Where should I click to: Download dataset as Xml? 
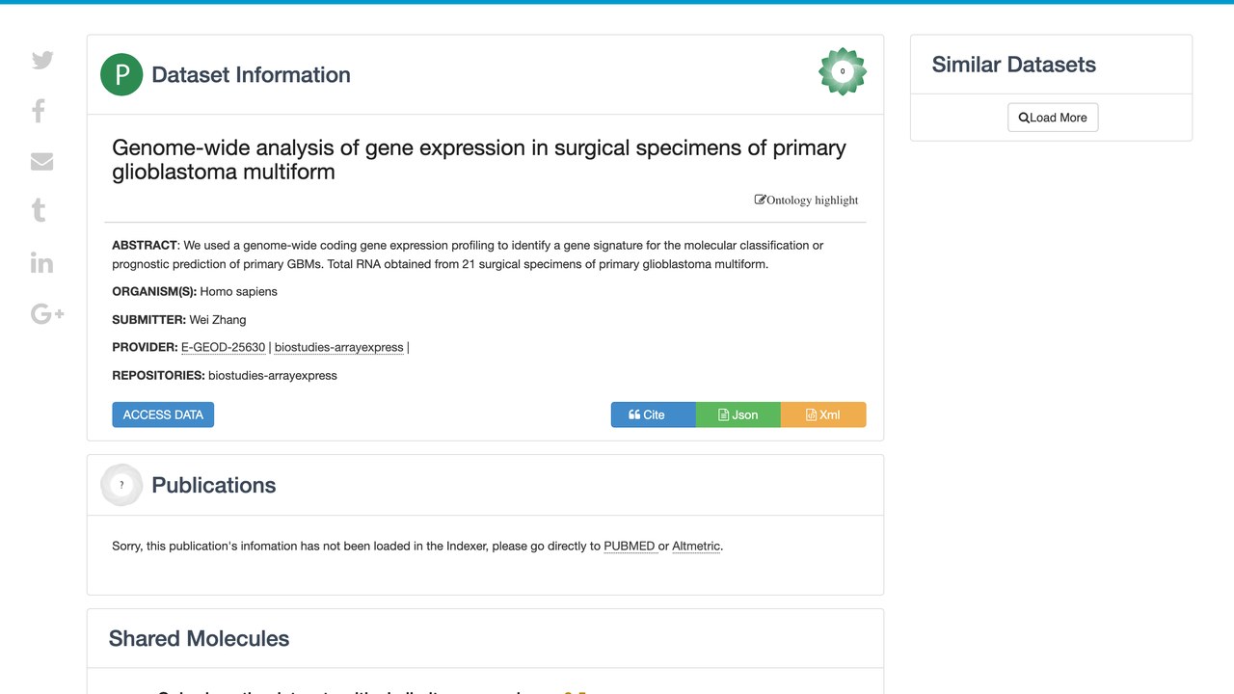823,414
